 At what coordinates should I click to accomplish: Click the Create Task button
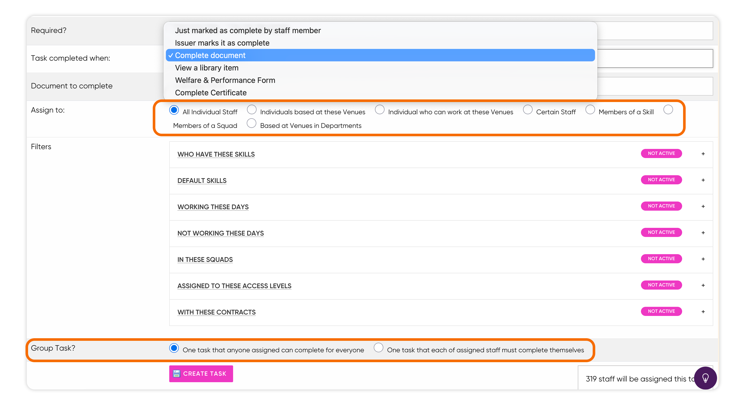click(x=201, y=374)
